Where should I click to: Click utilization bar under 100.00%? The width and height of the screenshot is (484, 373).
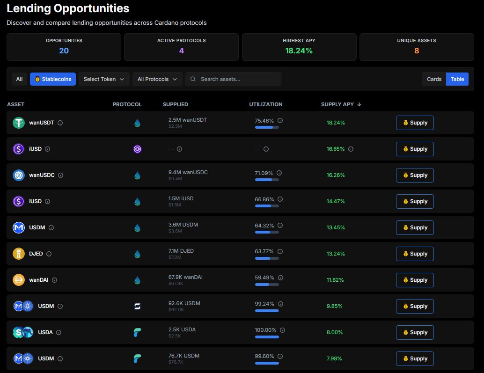pos(267,337)
